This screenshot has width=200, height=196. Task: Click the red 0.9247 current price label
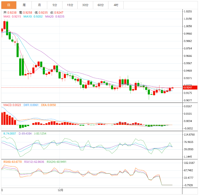pyautogui.click(x=190, y=87)
